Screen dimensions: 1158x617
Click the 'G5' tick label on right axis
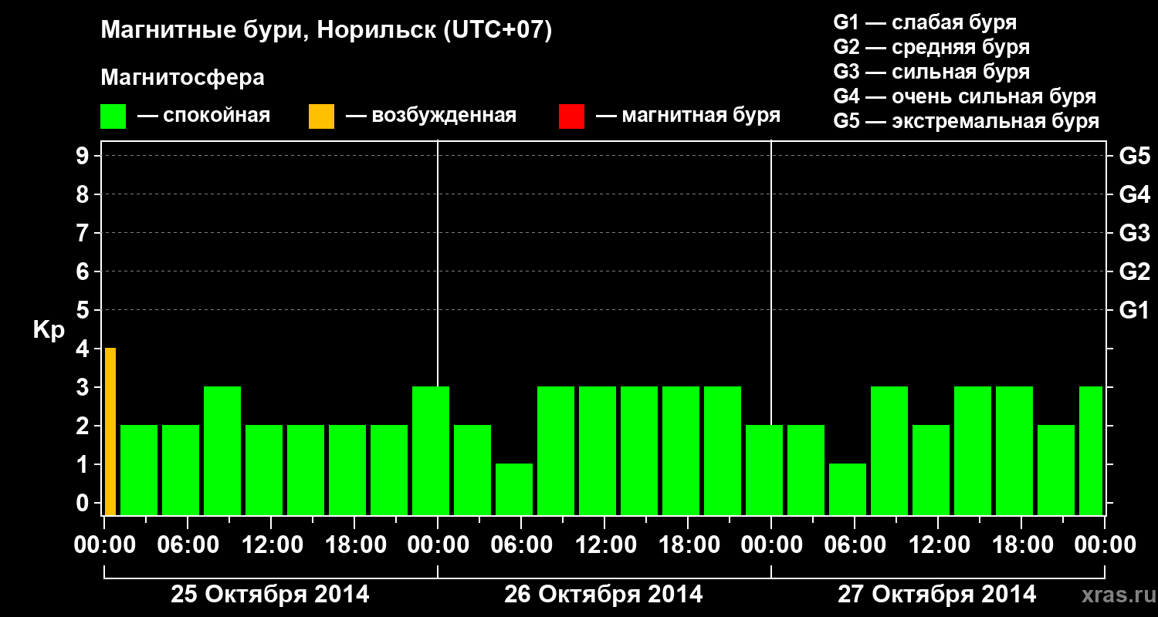(1134, 156)
